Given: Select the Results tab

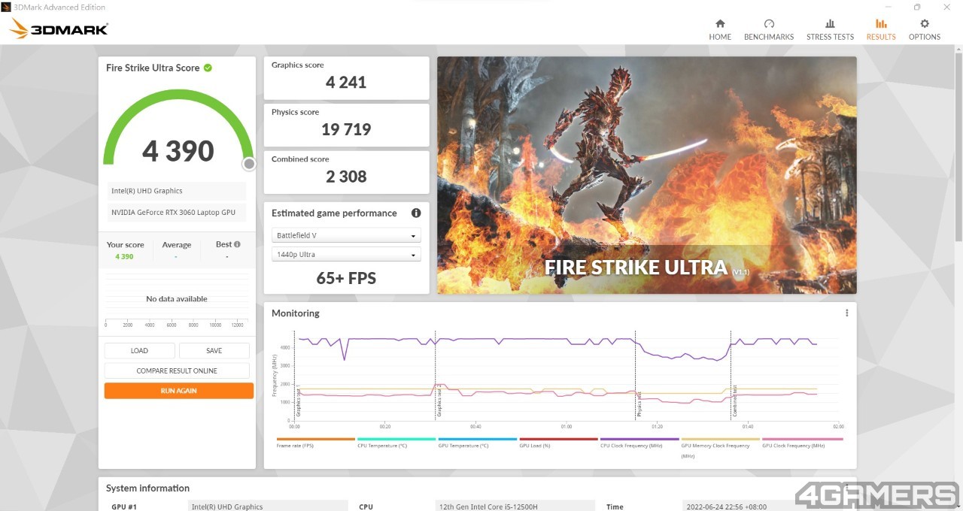Looking at the screenshot, I should click(881, 29).
